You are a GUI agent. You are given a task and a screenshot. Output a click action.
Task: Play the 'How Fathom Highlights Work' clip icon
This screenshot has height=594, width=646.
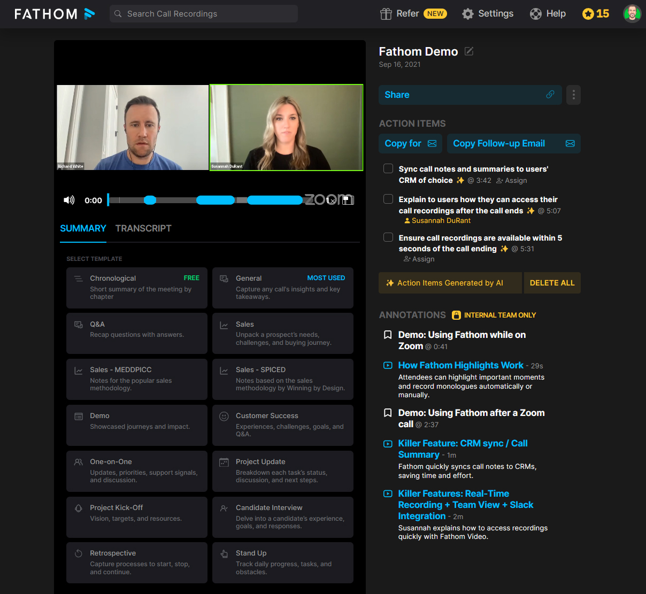tap(388, 366)
